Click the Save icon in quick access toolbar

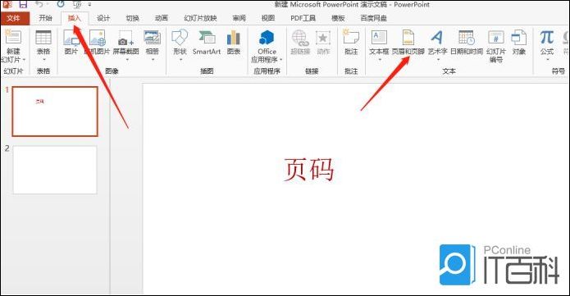tap(23, 4)
